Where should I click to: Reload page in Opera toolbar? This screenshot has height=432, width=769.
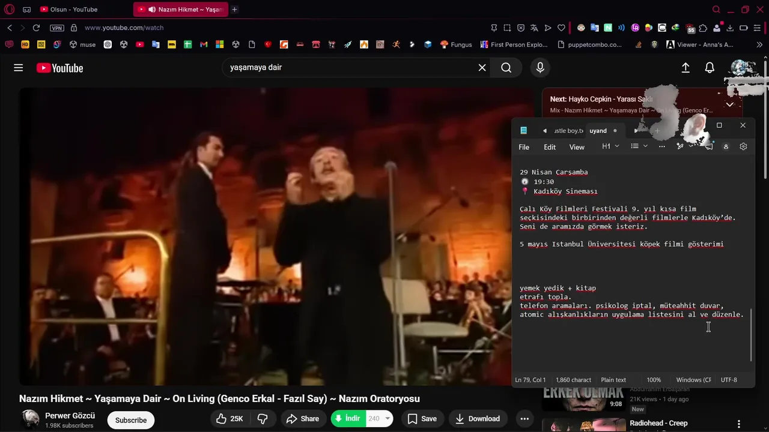(x=36, y=28)
